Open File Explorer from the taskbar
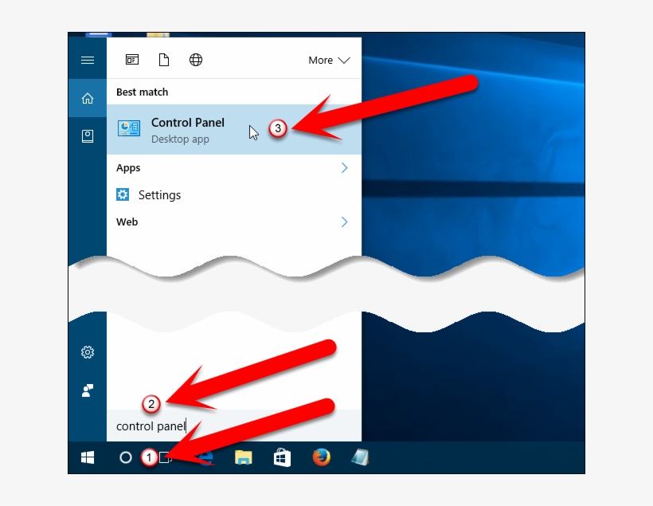 [244, 457]
